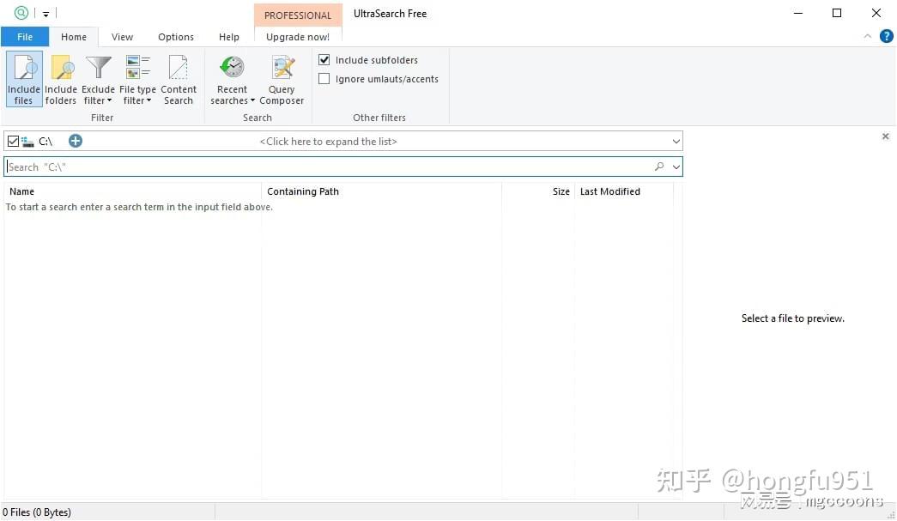This screenshot has width=897, height=521.
Task: Open the File type filter
Action: pos(137,79)
